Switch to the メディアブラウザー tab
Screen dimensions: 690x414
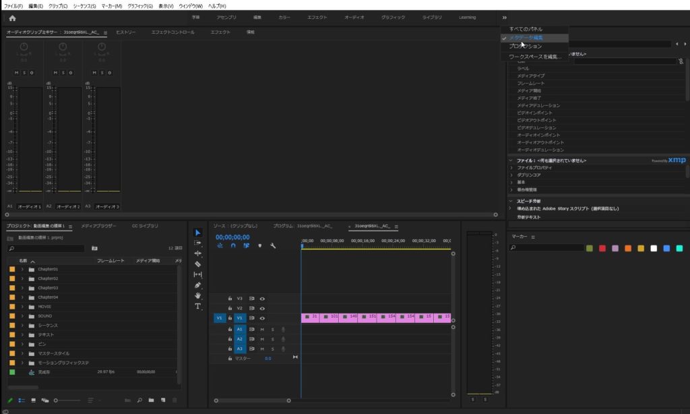click(98, 226)
